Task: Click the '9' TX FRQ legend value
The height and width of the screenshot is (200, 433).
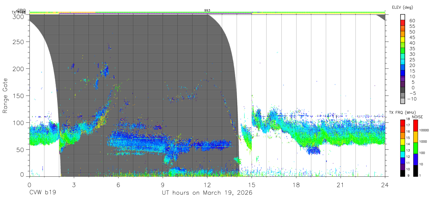Action: click(408, 175)
